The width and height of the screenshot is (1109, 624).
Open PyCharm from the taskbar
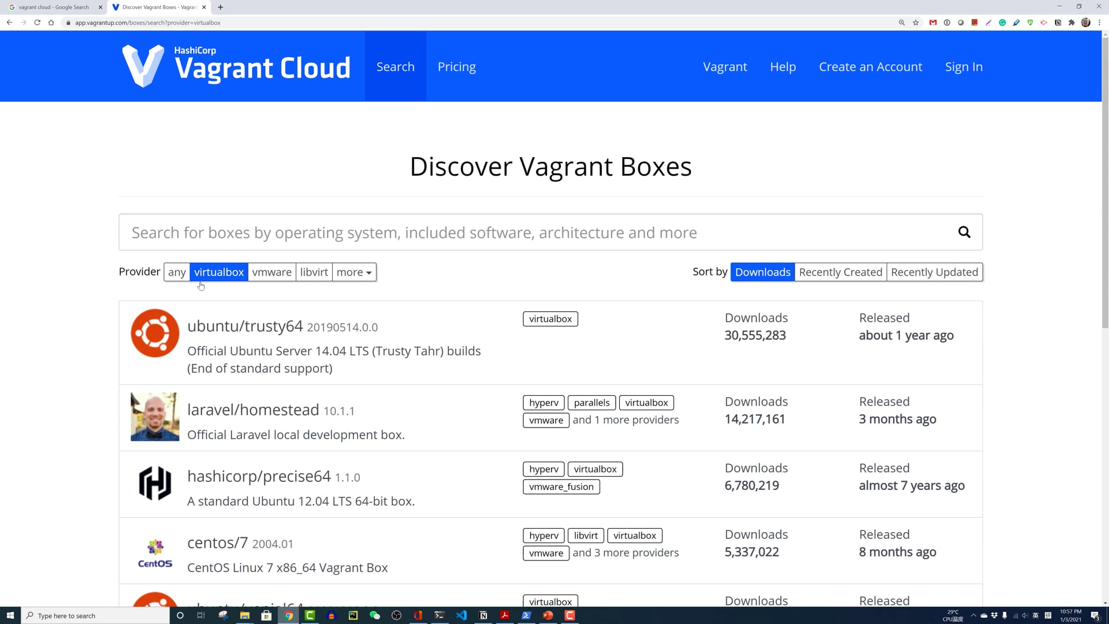[x=353, y=615]
